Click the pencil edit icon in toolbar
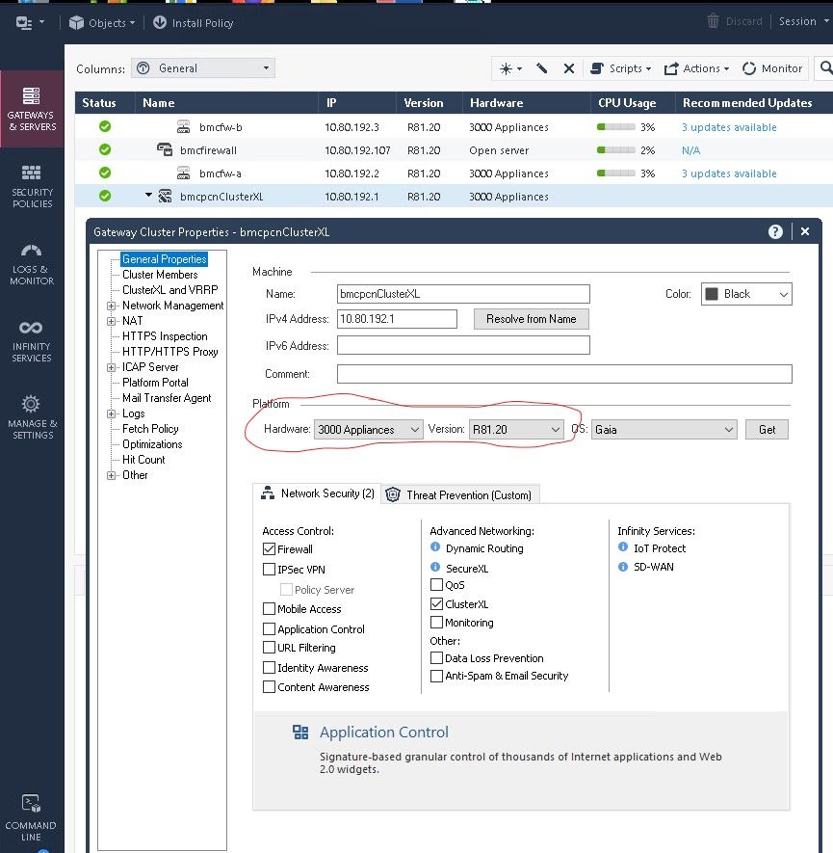The height and width of the screenshot is (853, 833). click(x=541, y=68)
